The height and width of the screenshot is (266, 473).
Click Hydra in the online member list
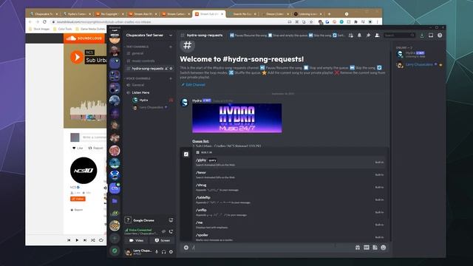click(419, 54)
